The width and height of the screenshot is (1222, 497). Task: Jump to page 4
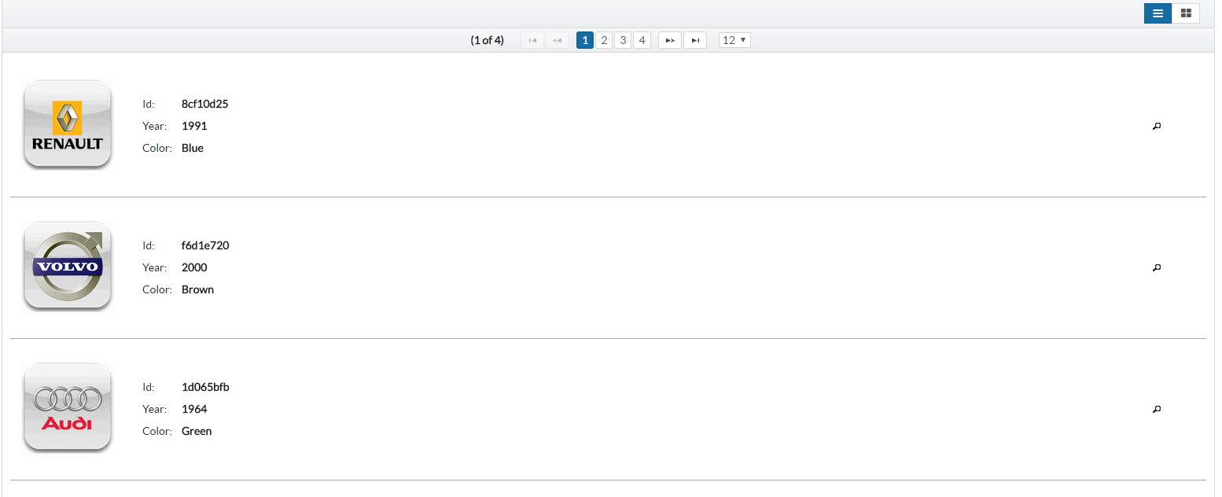tap(642, 40)
